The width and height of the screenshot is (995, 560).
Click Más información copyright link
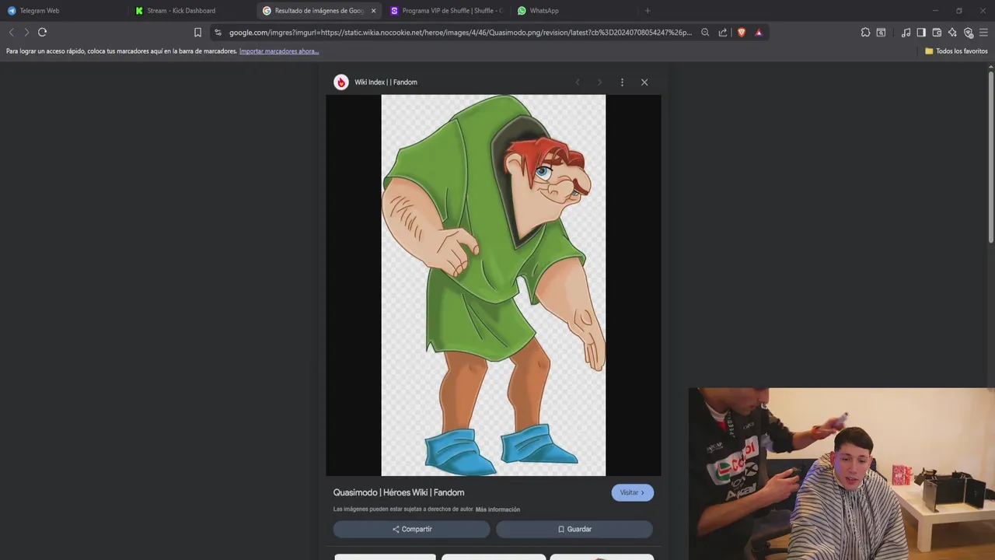coord(497,509)
